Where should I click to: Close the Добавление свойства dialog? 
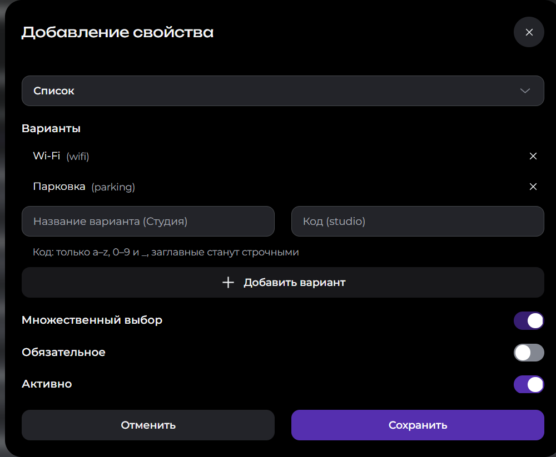[x=529, y=32]
